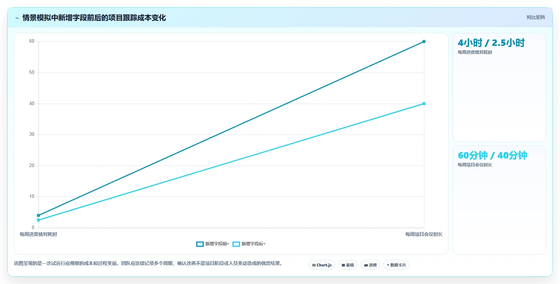Click the 每周进度核对耗时 x-axis label
Image resolution: width=560 pixels, height=284 pixels.
[x=38, y=234]
